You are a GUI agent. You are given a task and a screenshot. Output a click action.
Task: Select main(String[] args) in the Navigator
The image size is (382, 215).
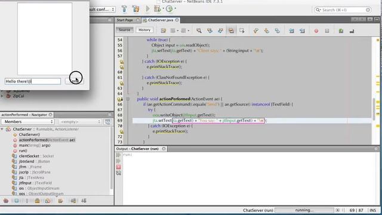pos(35,145)
